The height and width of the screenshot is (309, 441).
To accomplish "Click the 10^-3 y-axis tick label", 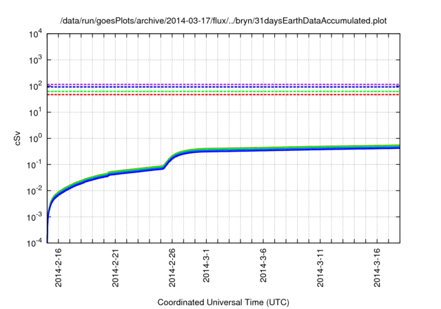I will [x=35, y=217].
